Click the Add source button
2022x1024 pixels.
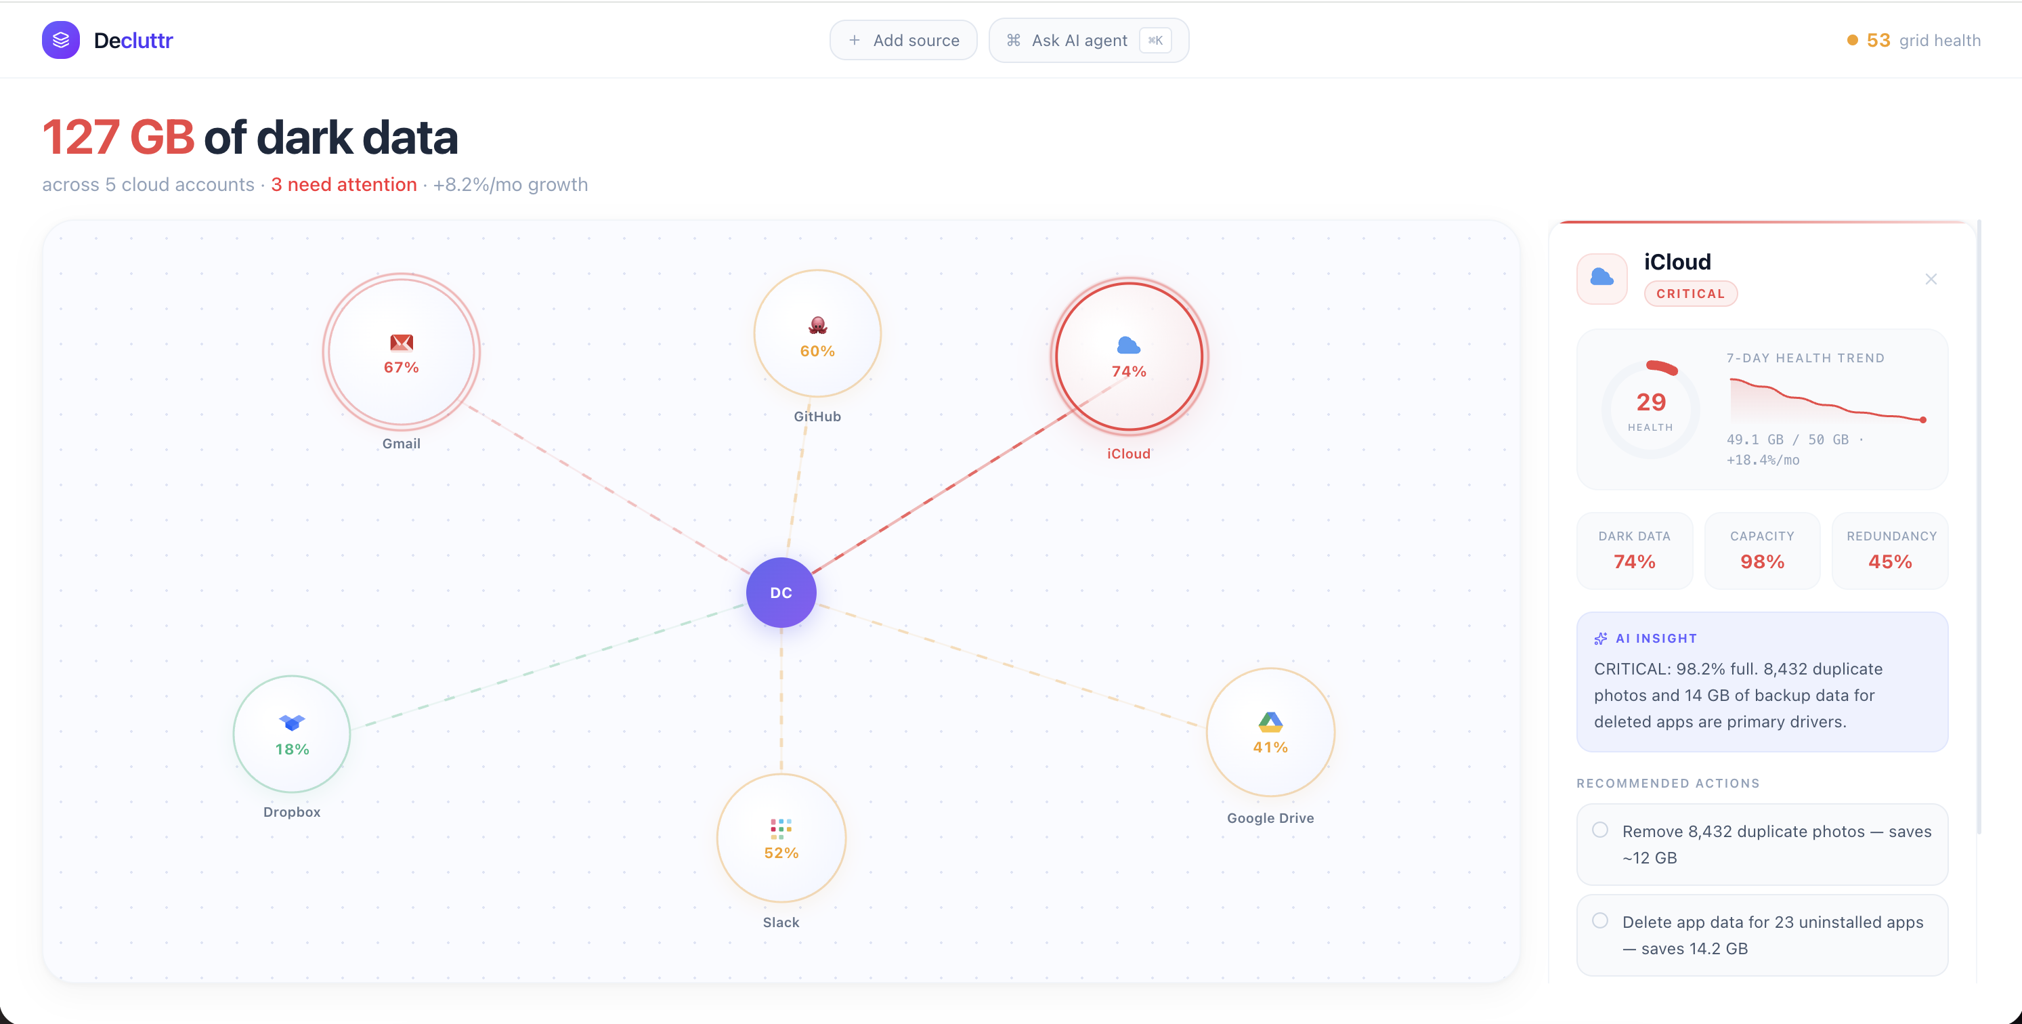point(903,40)
